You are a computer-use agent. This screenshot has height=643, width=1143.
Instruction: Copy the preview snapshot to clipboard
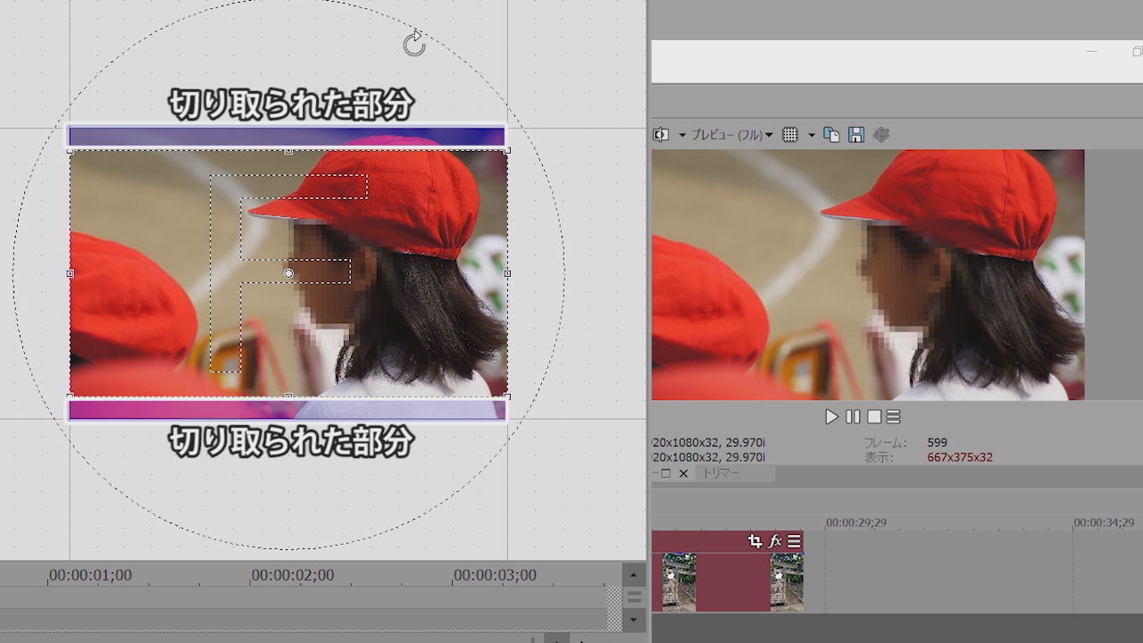(x=831, y=135)
